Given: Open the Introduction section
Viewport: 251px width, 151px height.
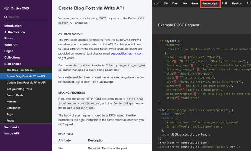Looking at the screenshot, I should (13, 26).
